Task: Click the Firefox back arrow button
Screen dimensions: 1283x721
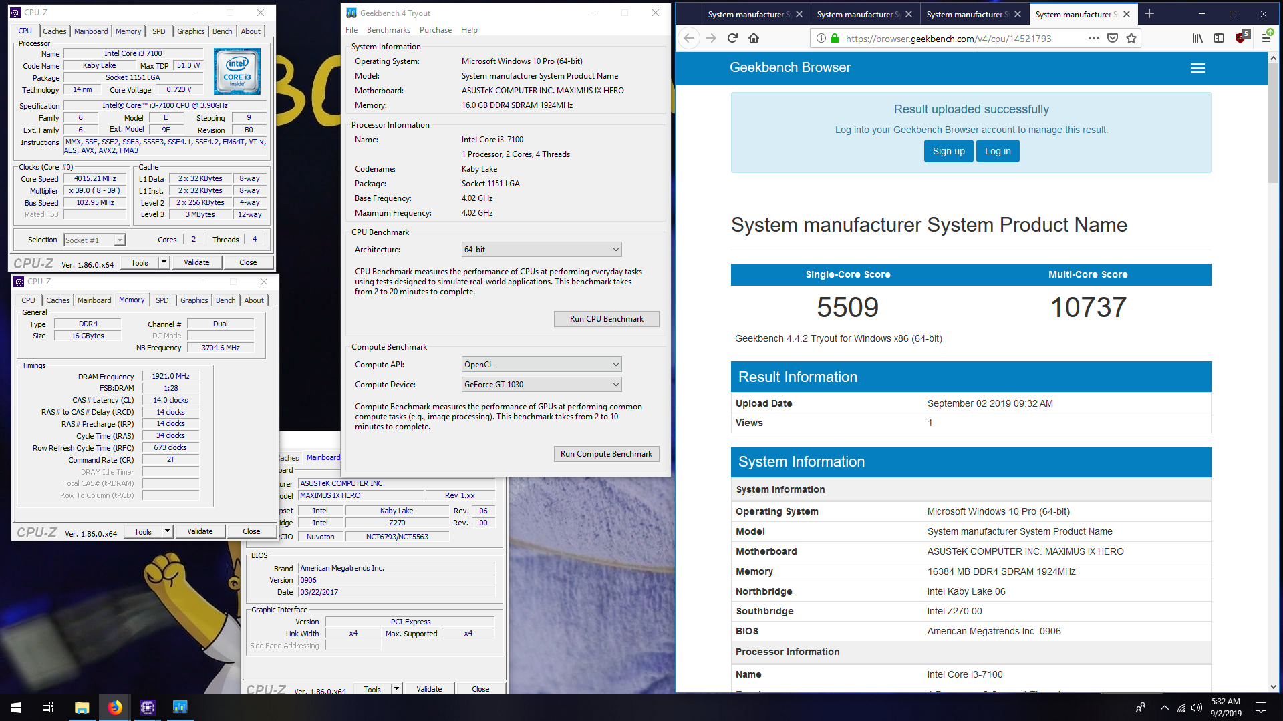Action: [689, 38]
